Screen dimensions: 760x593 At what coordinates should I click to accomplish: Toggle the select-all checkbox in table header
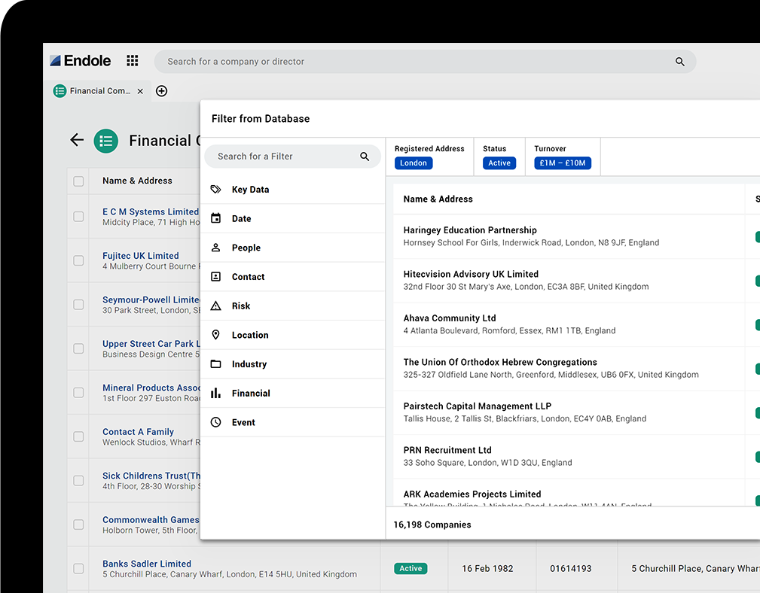[x=78, y=181]
